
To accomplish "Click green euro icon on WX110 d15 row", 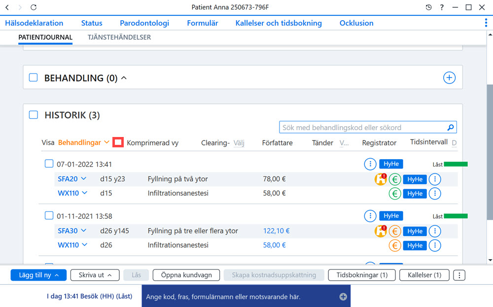I will [395, 193].
